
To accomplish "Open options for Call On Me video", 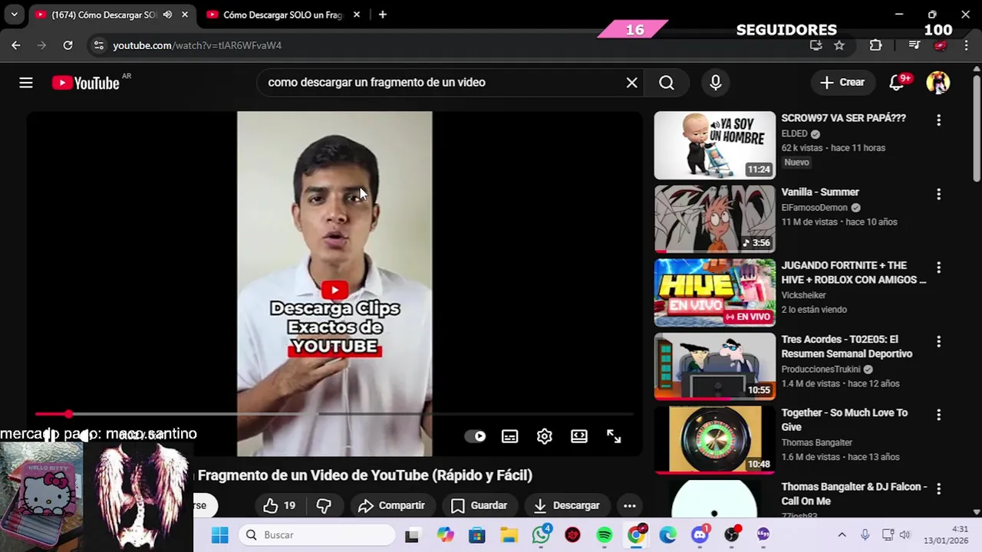I will tap(938, 488).
